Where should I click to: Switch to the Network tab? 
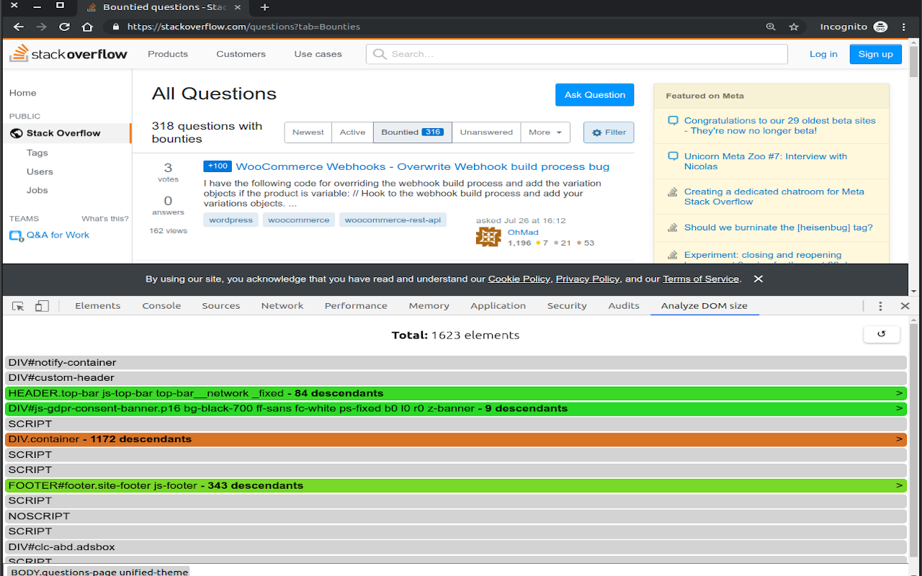[x=282, y=306]
